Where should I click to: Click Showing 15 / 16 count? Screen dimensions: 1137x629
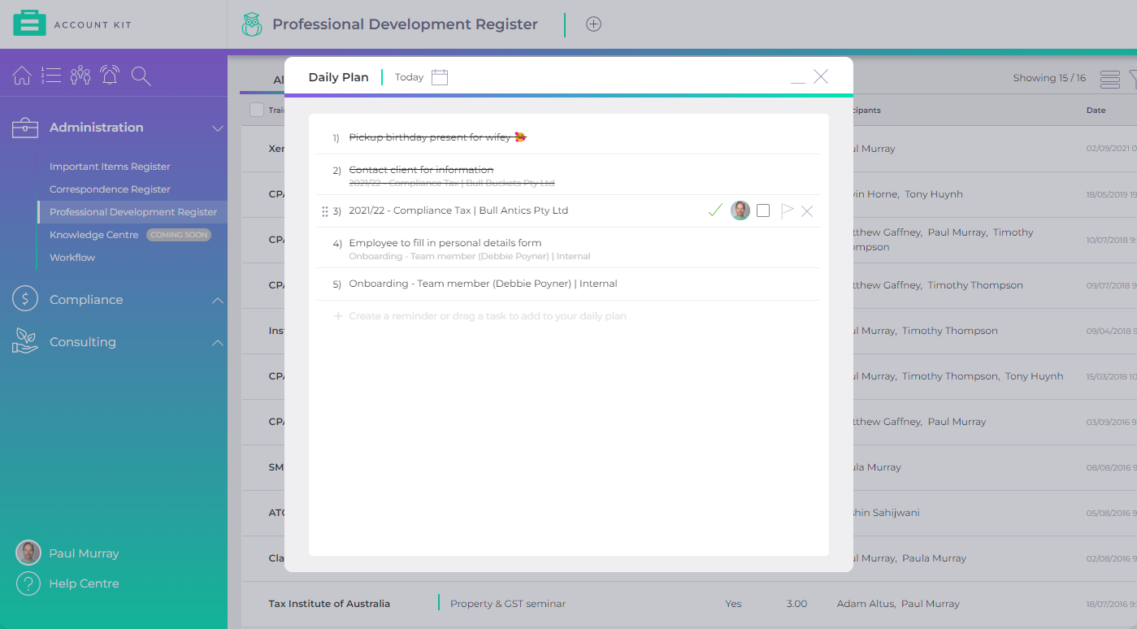coord(1049,78)
